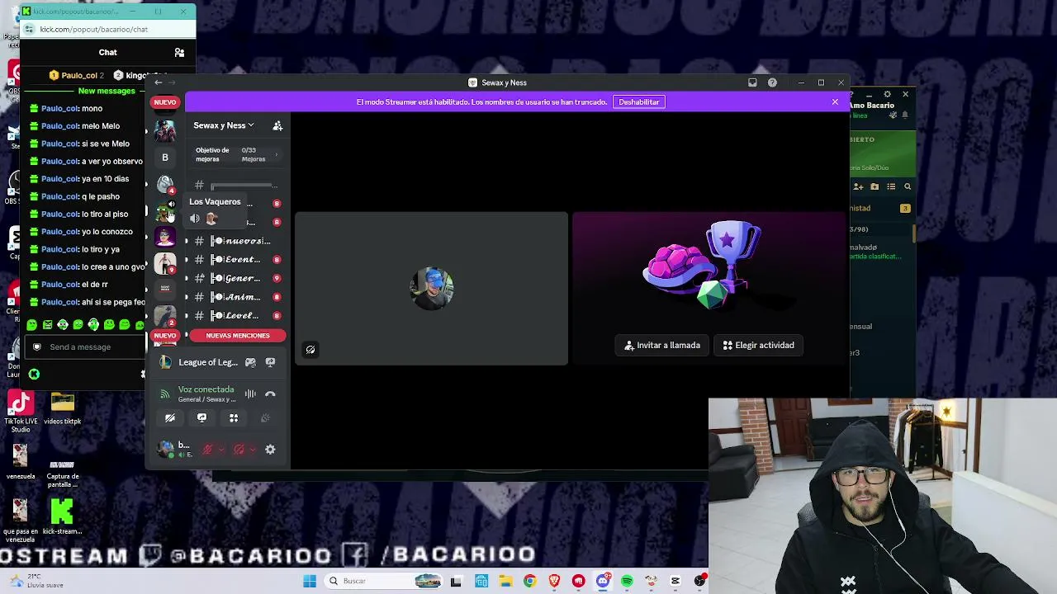Click the speaker icon in Los Vaqueros tooltip

click(x=195, y=219)
